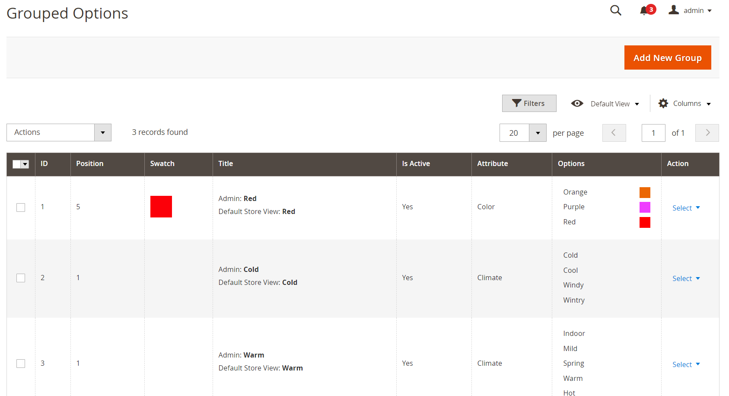This screenshot has width=729, height=396.
Task: Click the eye icon for Default View
Action: 577,103
